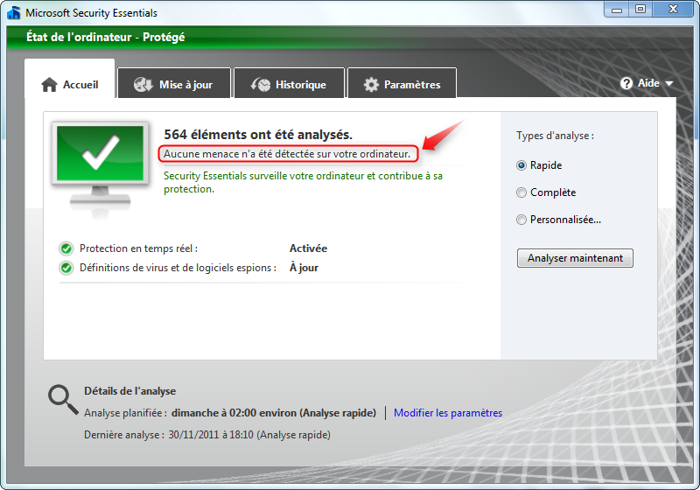The height and width of the screenshot is (490, 700).
Task: Select the Personnalisée scan type
Action: 521,220
